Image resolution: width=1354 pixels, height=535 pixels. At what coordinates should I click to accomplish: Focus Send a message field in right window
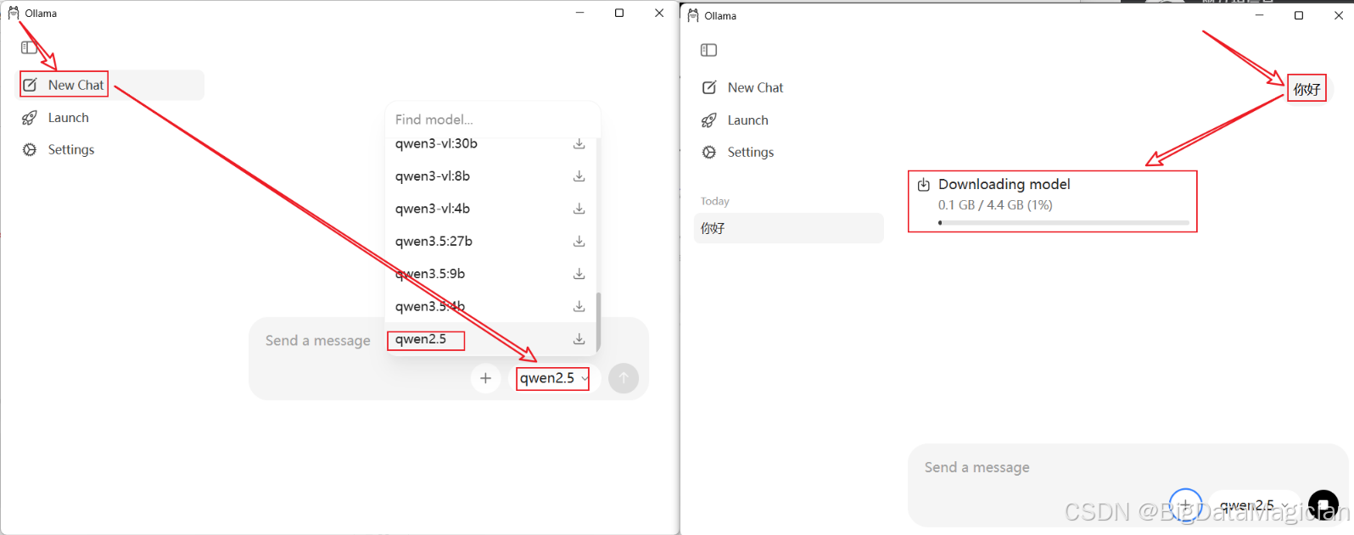pos(1128,467)
